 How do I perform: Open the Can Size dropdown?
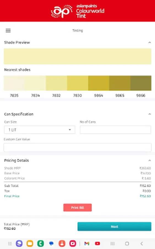(39, 130)
